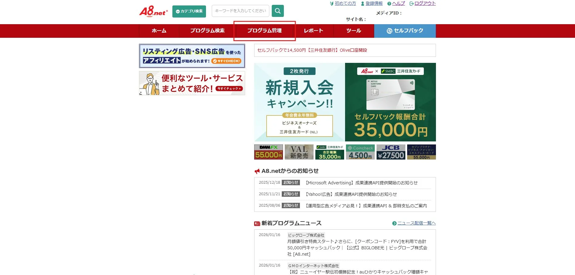Click the question mark help icon
This screenshot has width=575, height=275.
[x=389, y=4]
